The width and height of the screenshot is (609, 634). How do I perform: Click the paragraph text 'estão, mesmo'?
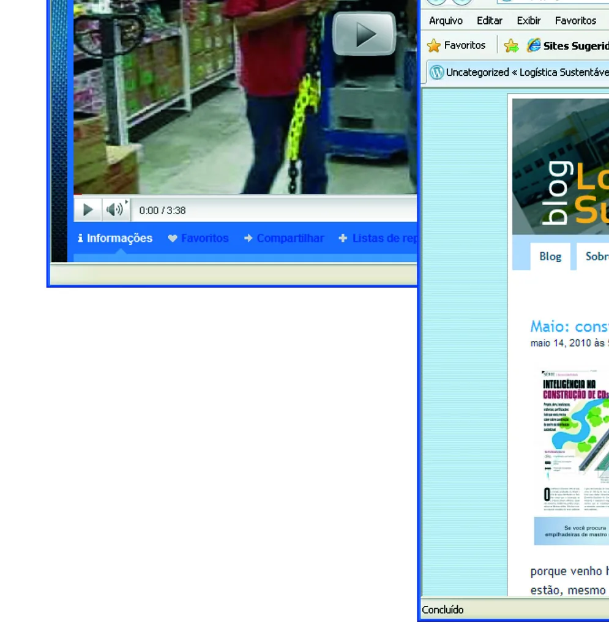click(x=568, y=591)
